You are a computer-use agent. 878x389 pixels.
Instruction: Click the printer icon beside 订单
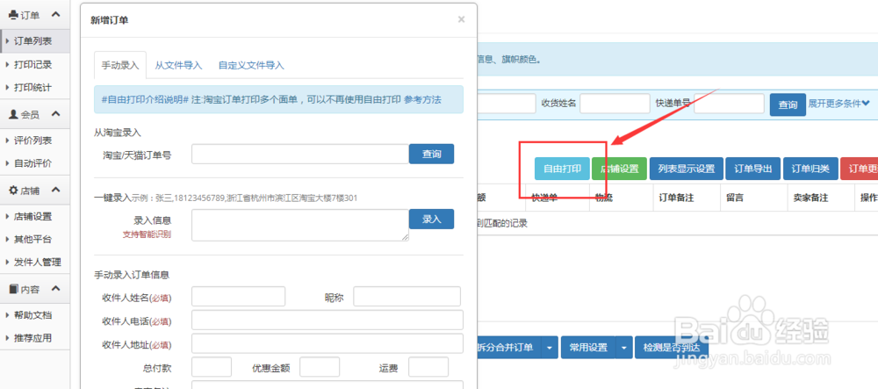[13, 16]
